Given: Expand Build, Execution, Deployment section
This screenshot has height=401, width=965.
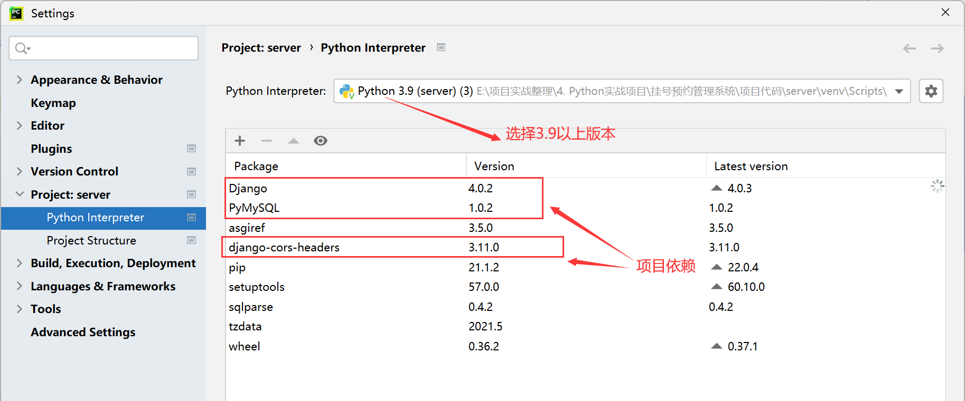Looking at the screenshot, I should pyautogui.click(x=20, y=263).
